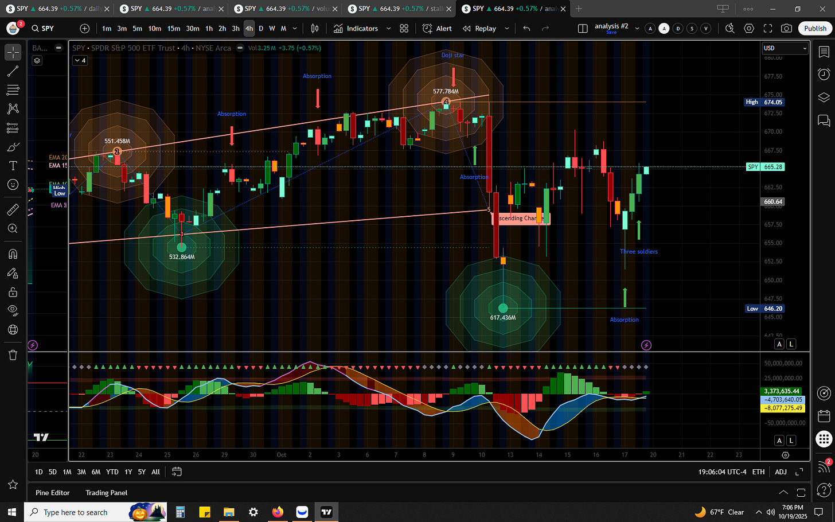Screen dimensions: 835x522
Task: Toggle the ETH extended hours session
Action: click(x=758, y=472)
